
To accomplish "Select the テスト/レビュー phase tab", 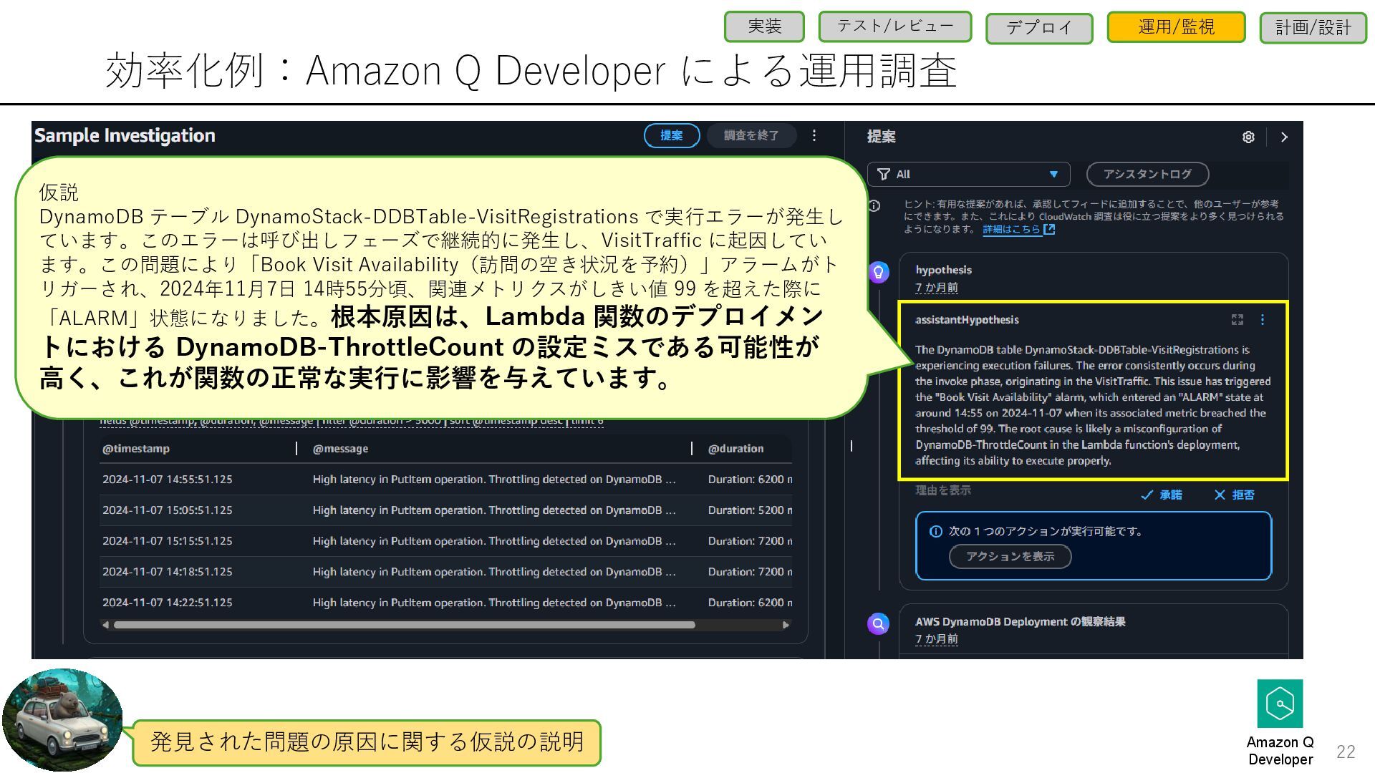I will (x=894, y=26).
